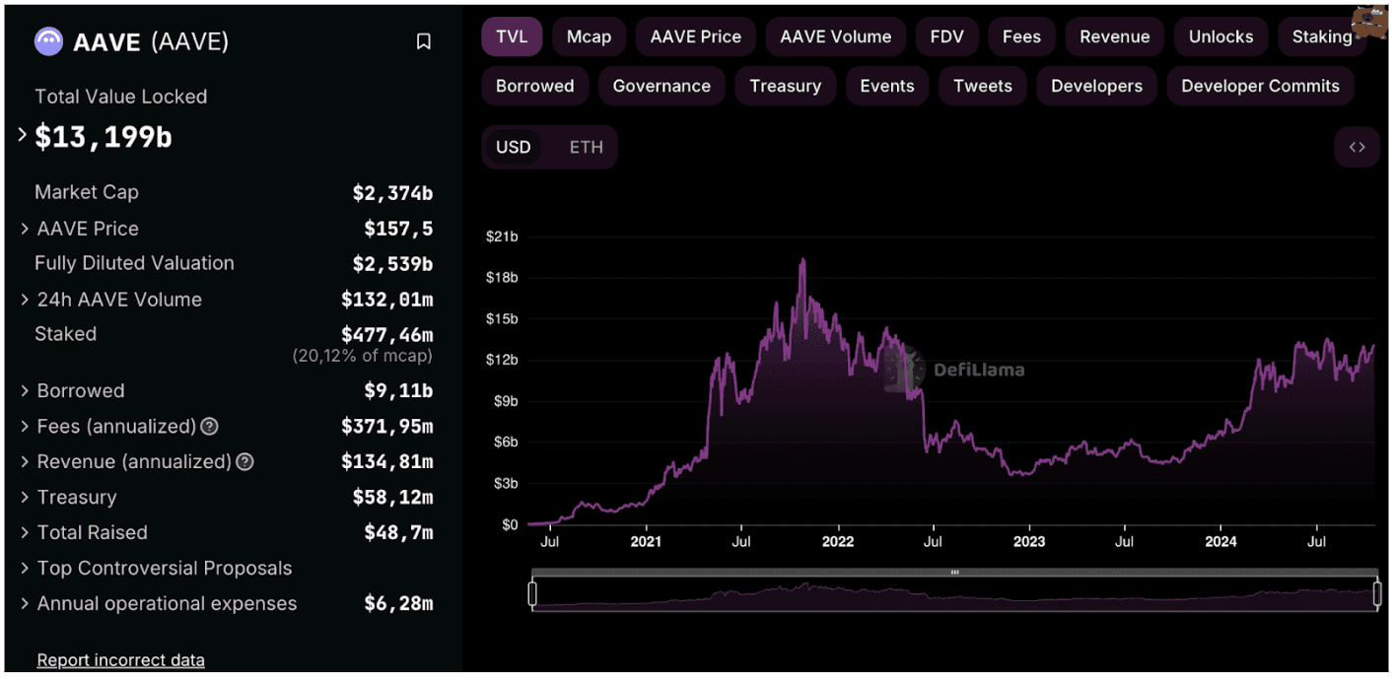Open the Report incorrect data link
The height and width of the screenshot is (684, 1392).
click(120, 660)
